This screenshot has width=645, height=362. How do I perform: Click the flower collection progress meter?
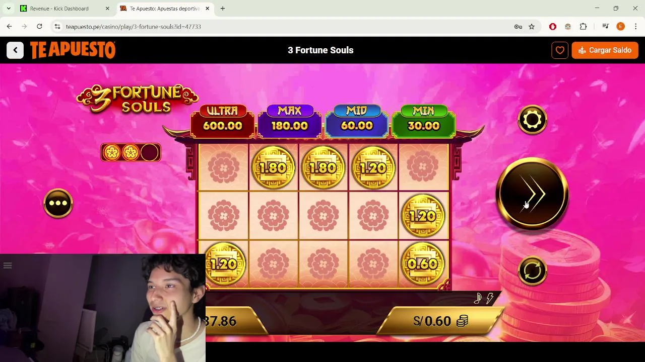[131, 152]
